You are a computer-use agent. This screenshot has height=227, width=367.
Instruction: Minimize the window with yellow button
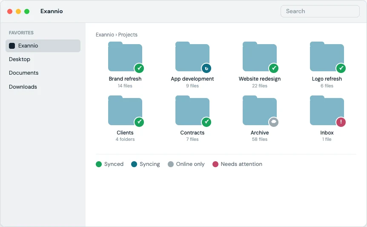(x=18, y=11)
